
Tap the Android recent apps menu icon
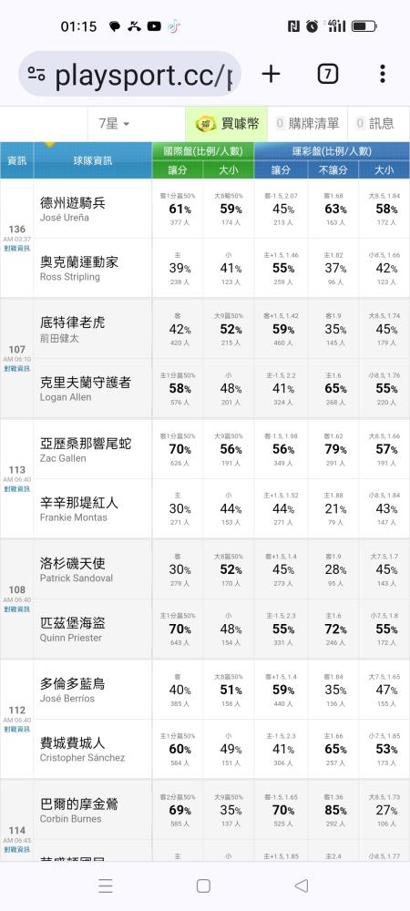pos(106,885)
